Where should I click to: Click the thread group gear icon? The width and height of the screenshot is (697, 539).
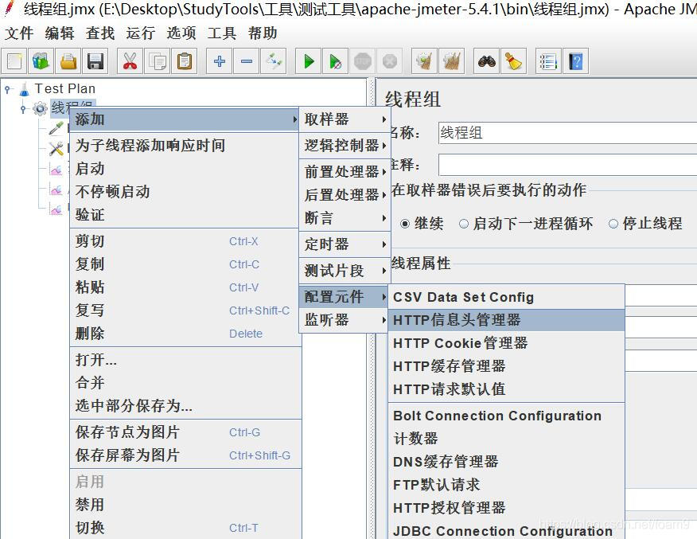(40, 108)
